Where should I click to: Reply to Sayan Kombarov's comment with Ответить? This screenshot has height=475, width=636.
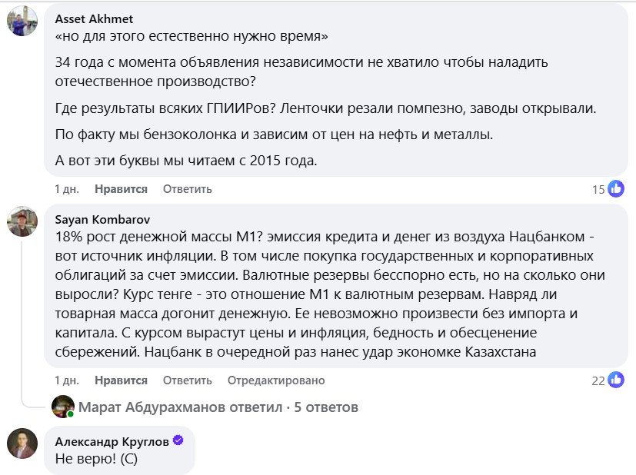(x=188, y=380)
